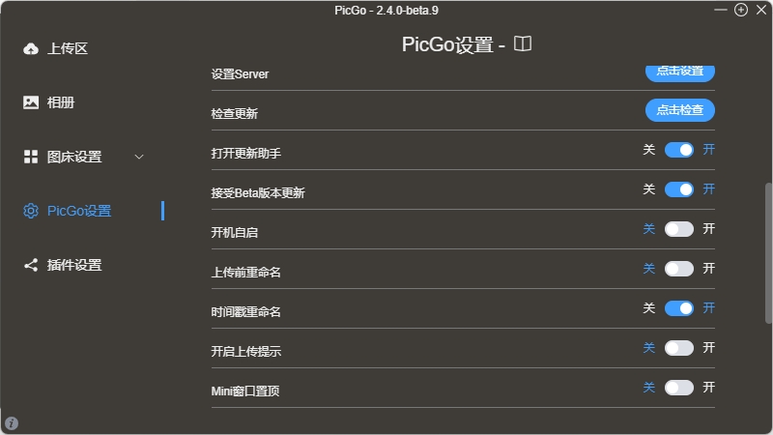The image size is (773, 435).
Task: Click the image host grid icon
Action: click(31, 157)
